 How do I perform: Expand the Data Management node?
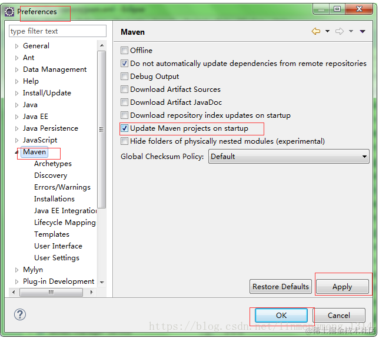[x=16, y=69]
